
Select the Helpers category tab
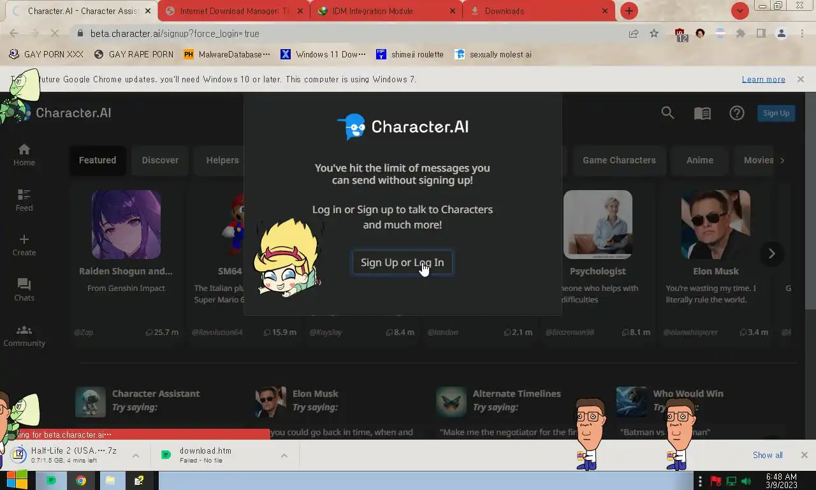pyautogui.click(x=222, y=160)
